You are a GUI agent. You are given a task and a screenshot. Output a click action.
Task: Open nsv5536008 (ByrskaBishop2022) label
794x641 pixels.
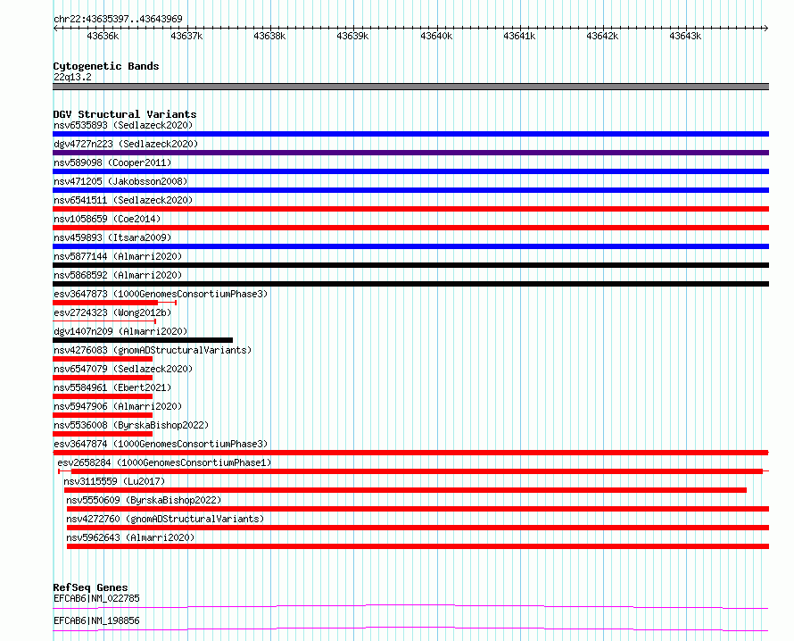pyautogui.click(x=131, y=425)
